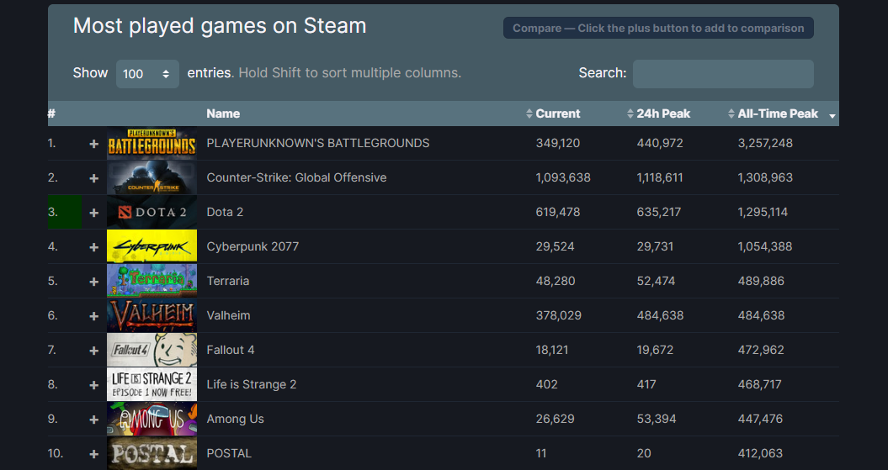Click the 489,886 all-time peak value

761,281
